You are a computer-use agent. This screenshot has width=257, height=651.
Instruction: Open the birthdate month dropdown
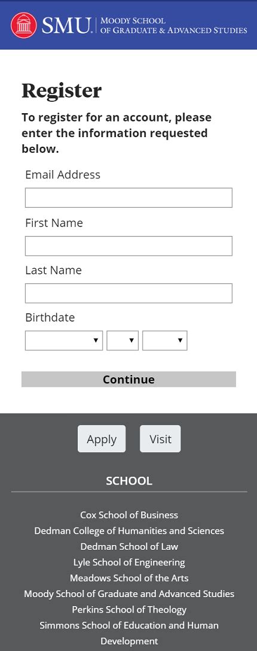coord(64,340)
